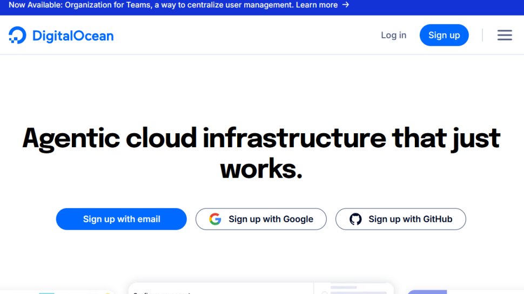Choose Sign up with GitHub

click(401, 219)
